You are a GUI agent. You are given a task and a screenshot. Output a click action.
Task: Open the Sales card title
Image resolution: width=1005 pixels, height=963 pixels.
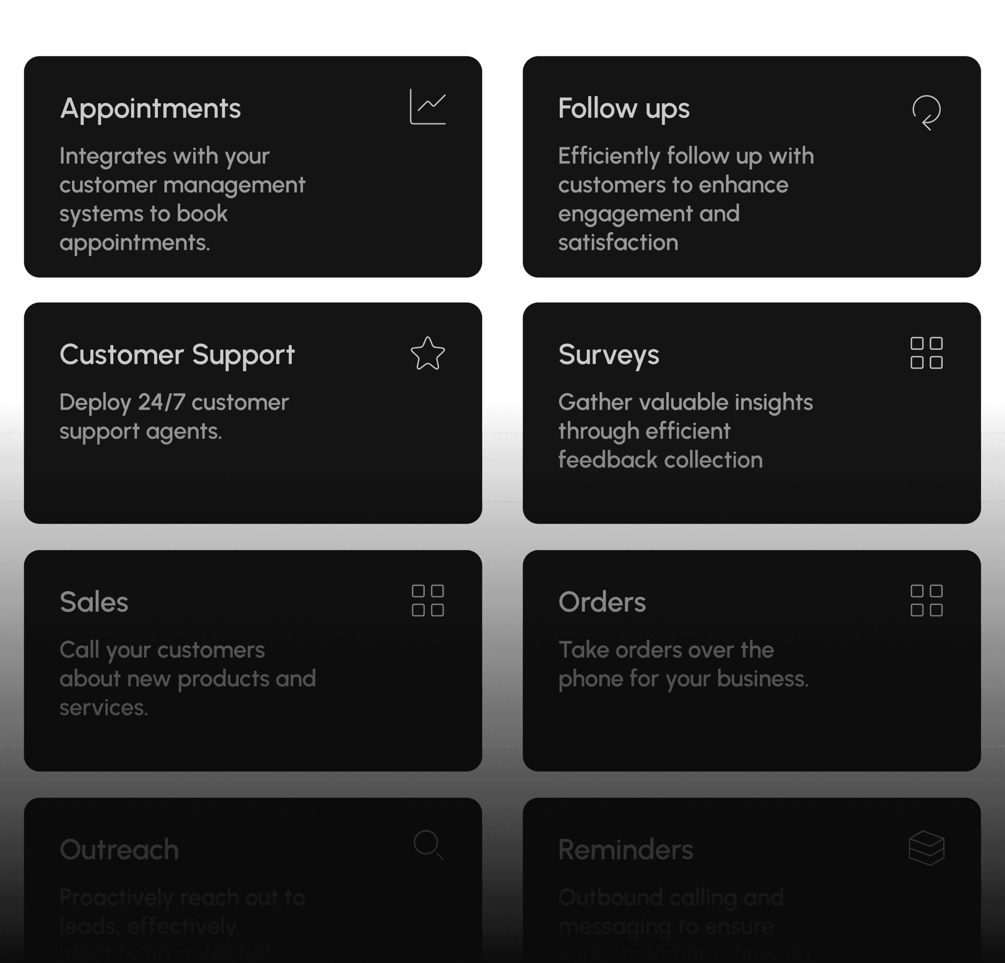[x=94, y=602]
